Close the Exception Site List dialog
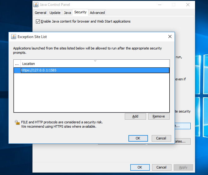The width and height of the screenshot is (208, 175). [x=170, y=36]
